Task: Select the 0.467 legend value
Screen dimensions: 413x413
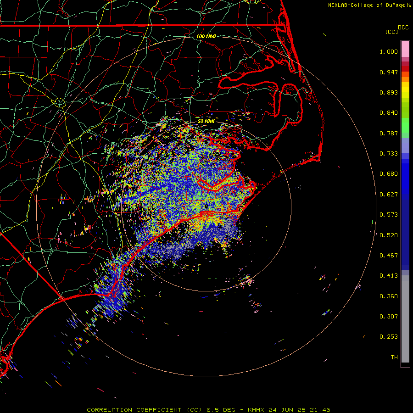Action: click(389, 256)
